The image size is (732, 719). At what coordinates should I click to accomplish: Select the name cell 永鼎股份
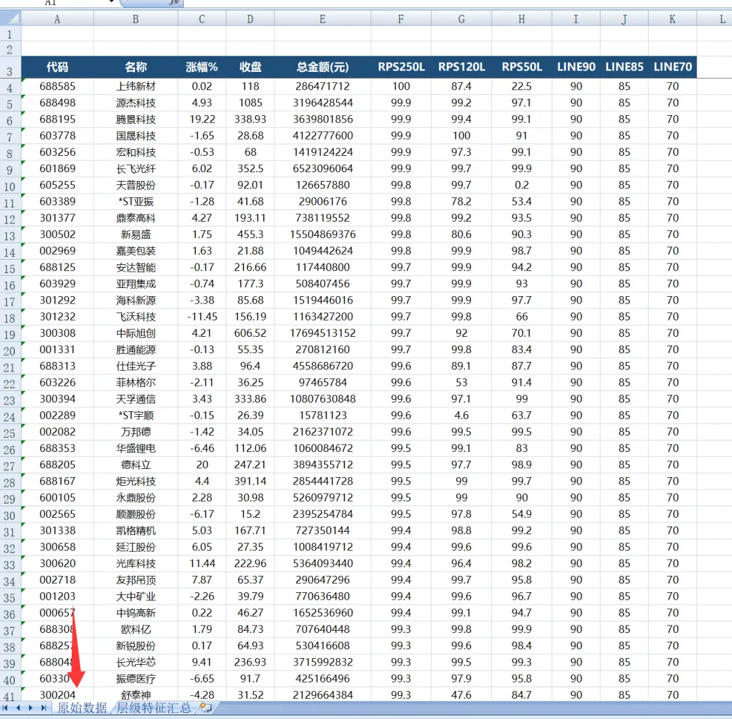[136, 497]
